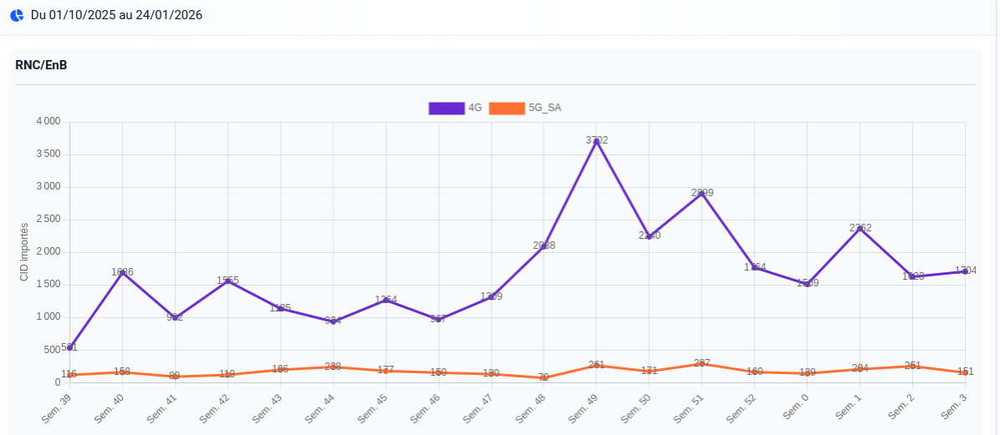Click the 4G point at Sem. 52
The image size is (1000, 435).
click(x=755, y=267)
